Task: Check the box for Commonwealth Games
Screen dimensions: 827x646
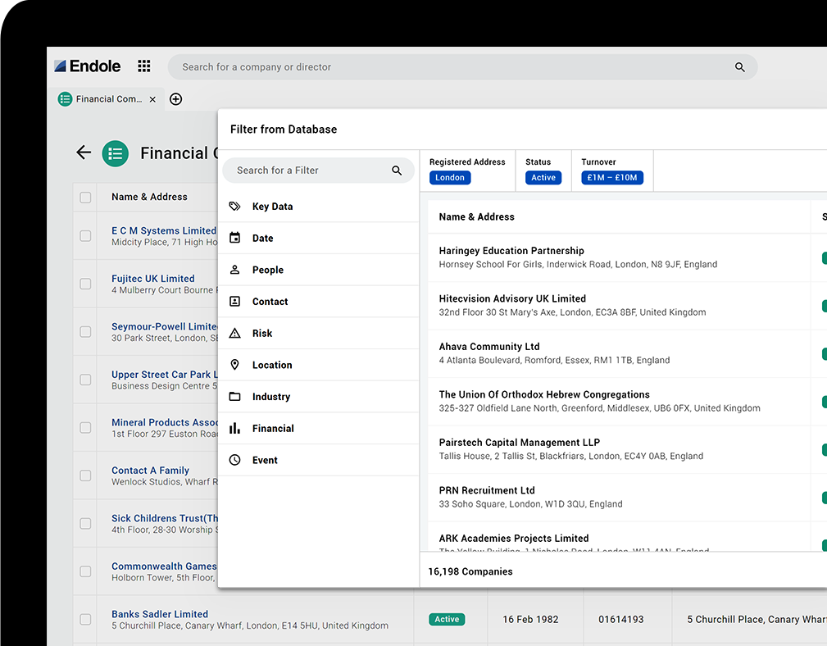Action: [x=85, y=571]
